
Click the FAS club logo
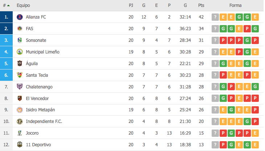[x=20, y=29]
